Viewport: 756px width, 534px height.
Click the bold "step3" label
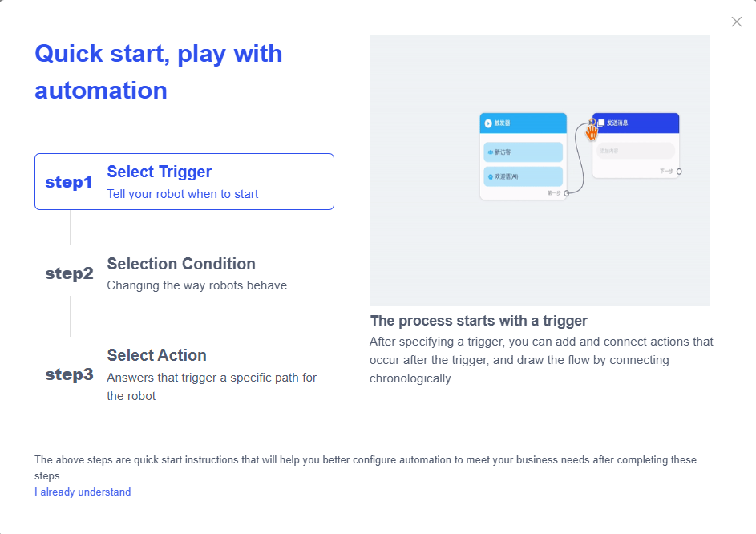[x=69, y=374]
